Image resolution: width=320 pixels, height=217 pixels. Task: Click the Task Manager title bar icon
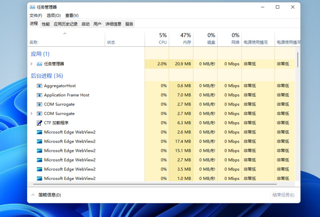(x=32, y=7)
